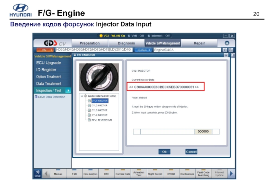Click the search magnifier icon

(x=227, y=43)
